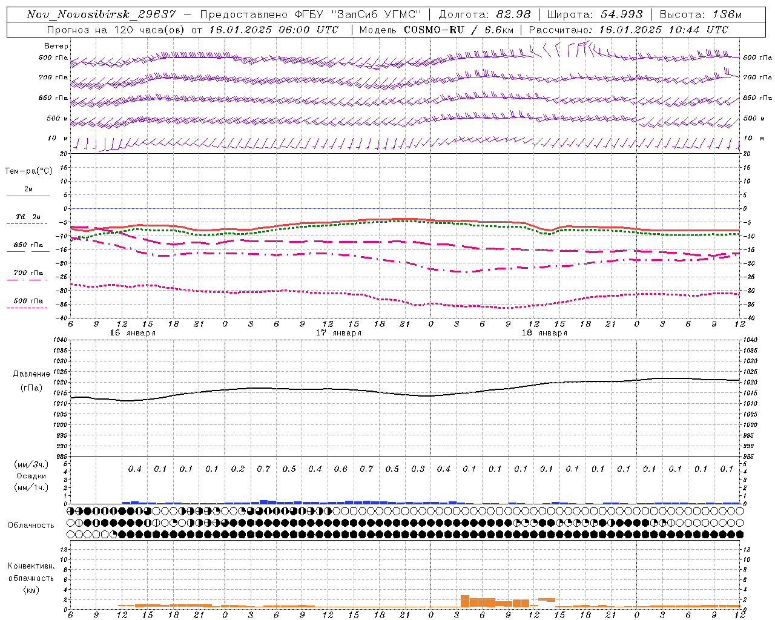This screenshot has width=775, height=620.
Task: Click the Давление chart label
Action: pyautogui.click(x=31, y=374)
